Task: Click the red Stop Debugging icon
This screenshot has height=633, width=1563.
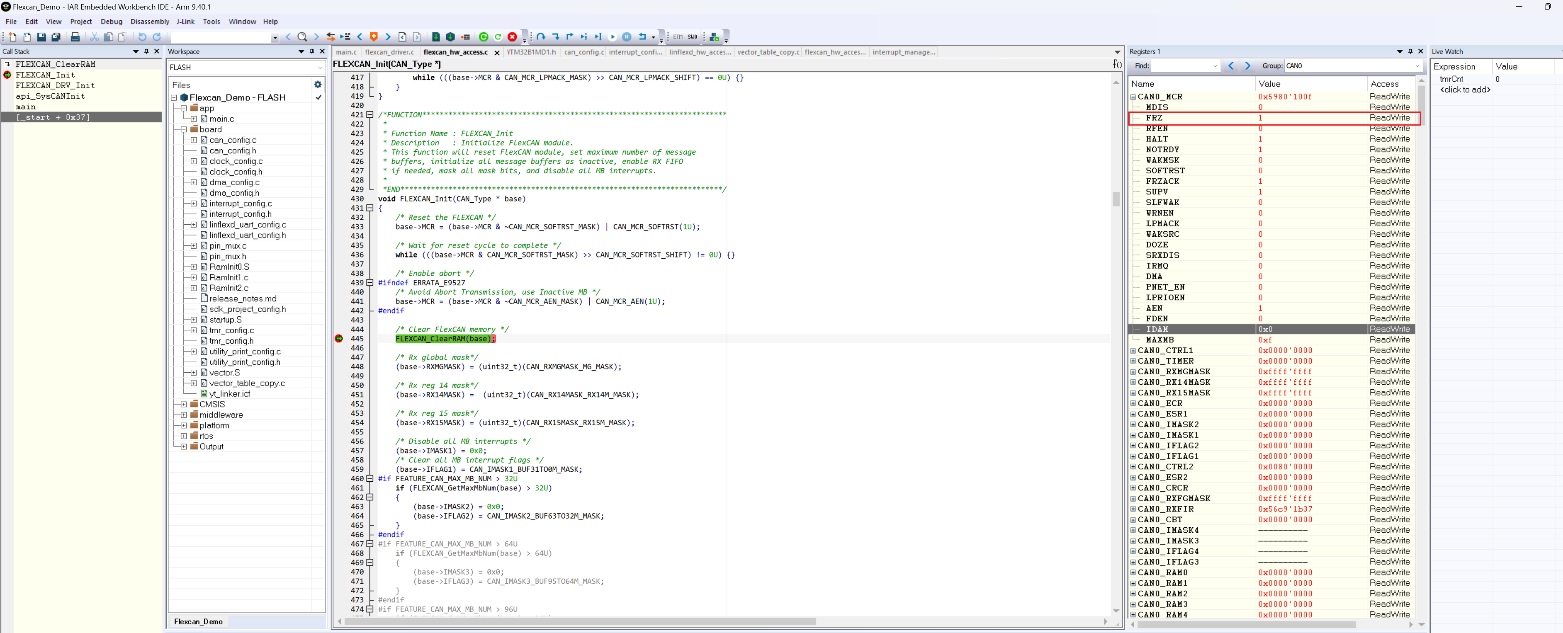Action: pos(512,37)
